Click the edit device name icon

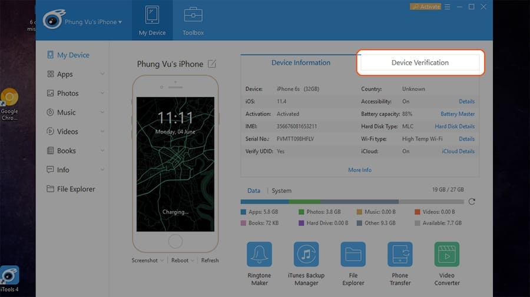click(x=212, y=64)
